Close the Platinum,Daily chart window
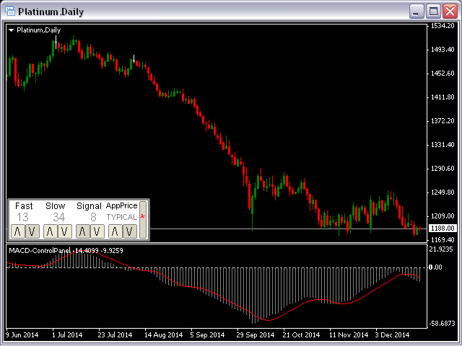 (450, 12)
